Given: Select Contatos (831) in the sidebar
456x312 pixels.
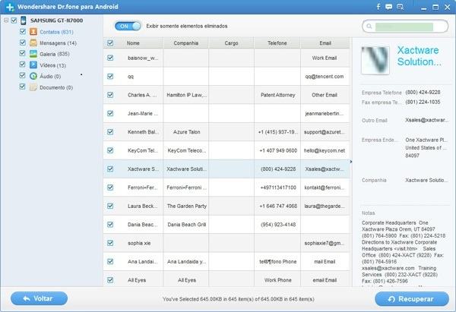Looking at the screenshot, I should (x=56, y=32).
